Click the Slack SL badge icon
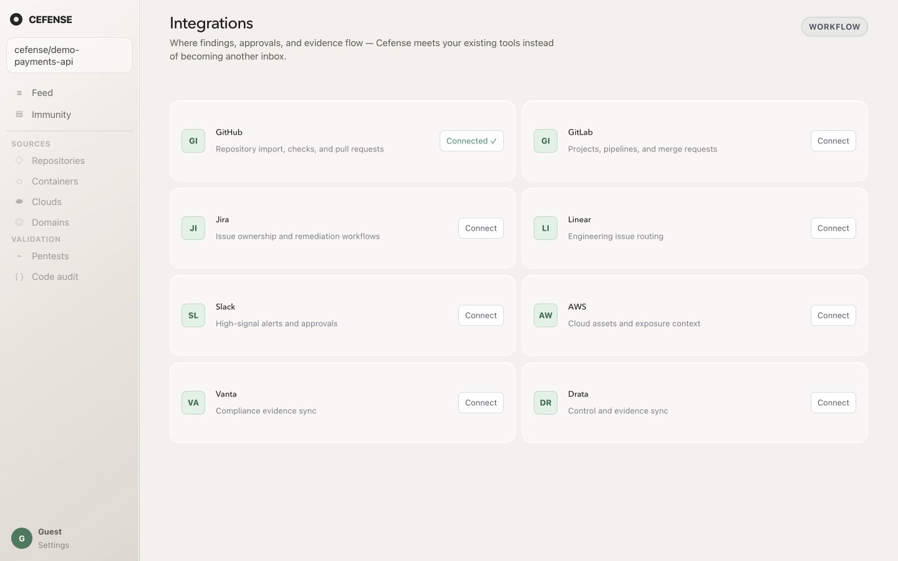Image resolution: width=898 pixels, height=561 pixels. (193, 315)
